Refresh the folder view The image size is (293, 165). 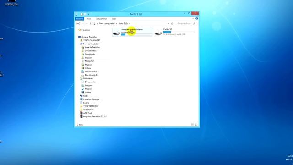172,24
